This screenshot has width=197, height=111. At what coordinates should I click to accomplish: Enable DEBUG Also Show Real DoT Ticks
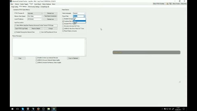(63, 29)
